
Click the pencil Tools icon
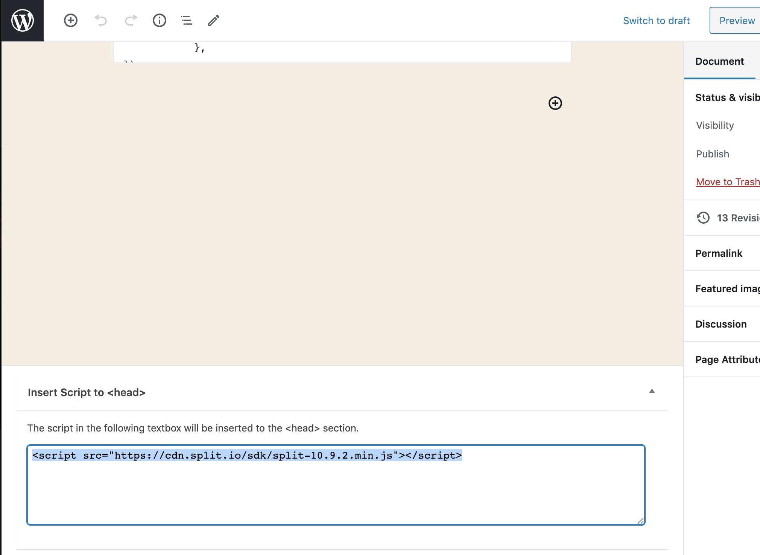coord(213,20)
